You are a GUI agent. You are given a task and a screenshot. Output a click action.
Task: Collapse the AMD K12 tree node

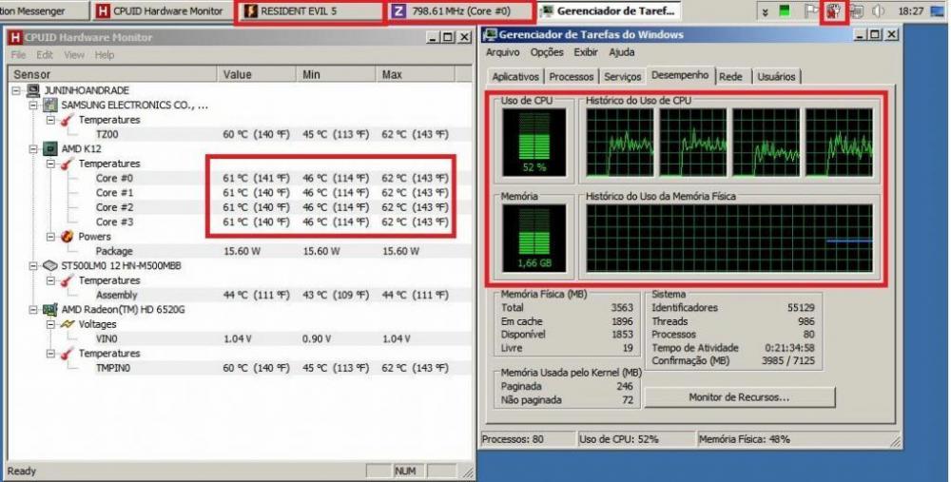(x=33, y=148)
